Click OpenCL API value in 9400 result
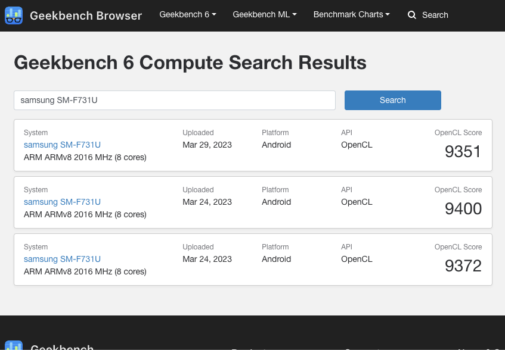The height and width of the screenshot is (350, 505). tap(357, 202)
